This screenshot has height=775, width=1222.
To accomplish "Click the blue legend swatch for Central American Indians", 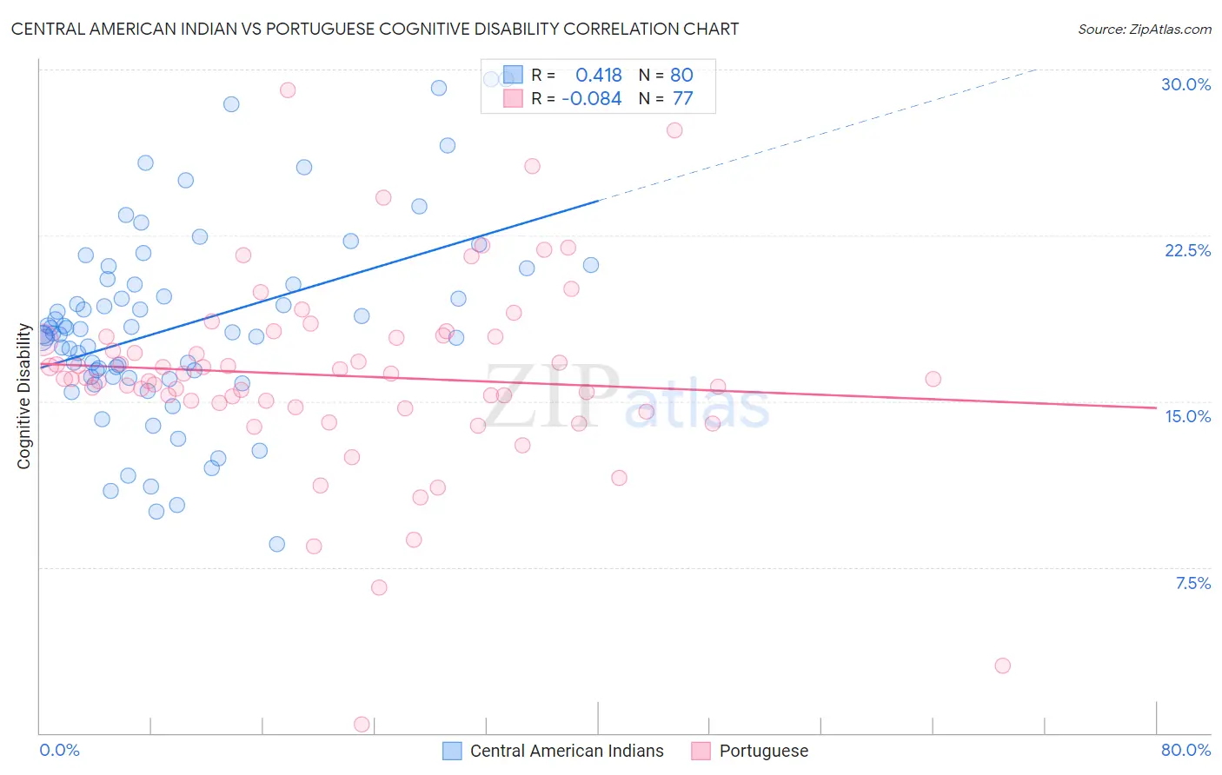I will click(x=452, y=751).
